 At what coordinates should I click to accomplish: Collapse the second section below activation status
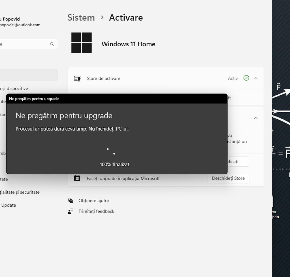click(x=256, y=118)
